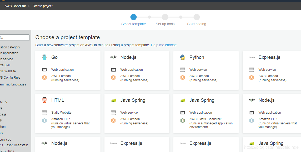301x152 pixels.
Task: Click Spring leaf on Java Spring Web service card
Action: click(x=113, y=100)
